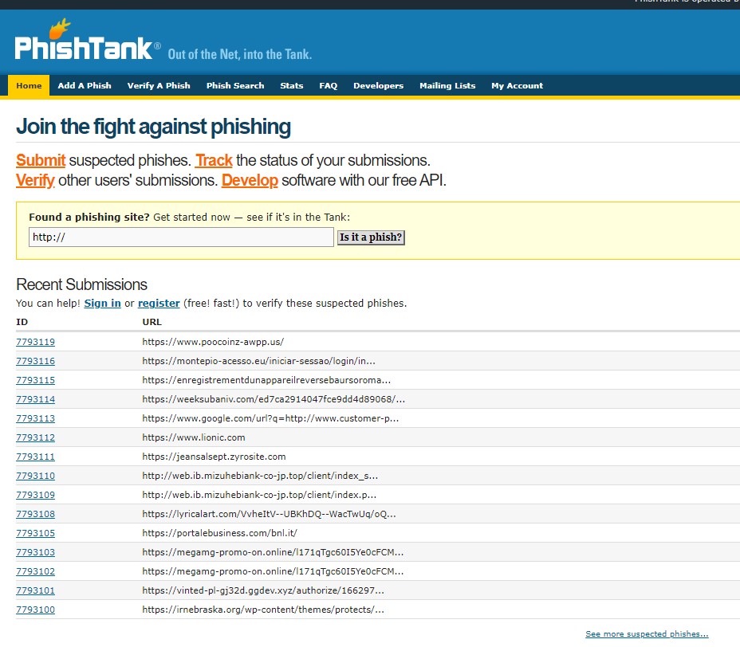
Task: Select the enregistrementdunappareil URL text
Action: pyautogui.click(x=266, y=380)
